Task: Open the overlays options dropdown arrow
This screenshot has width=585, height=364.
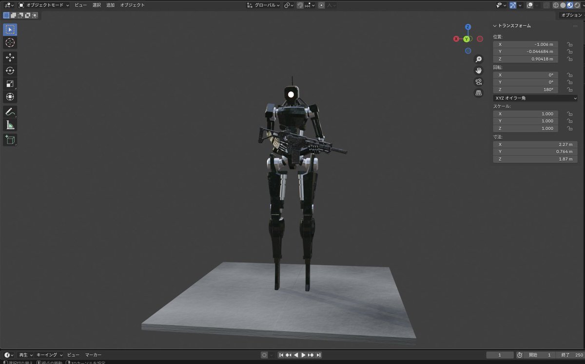Action: click(x=537, y=5)
